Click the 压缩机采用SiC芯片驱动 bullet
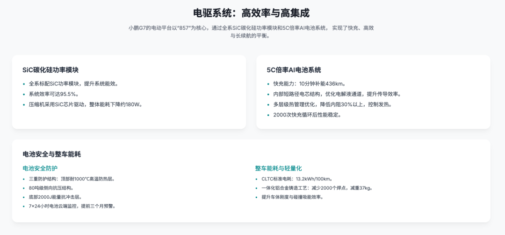Screen dimensions: 505x235 [x=86, y=104]
